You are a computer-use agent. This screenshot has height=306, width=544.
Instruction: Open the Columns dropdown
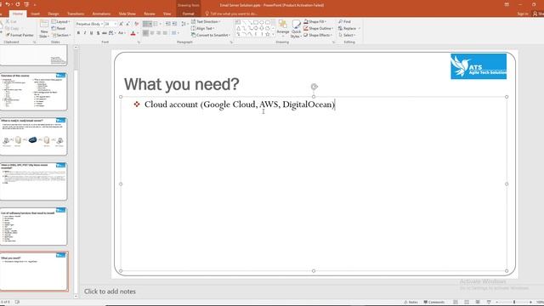[x=175, y=33]
